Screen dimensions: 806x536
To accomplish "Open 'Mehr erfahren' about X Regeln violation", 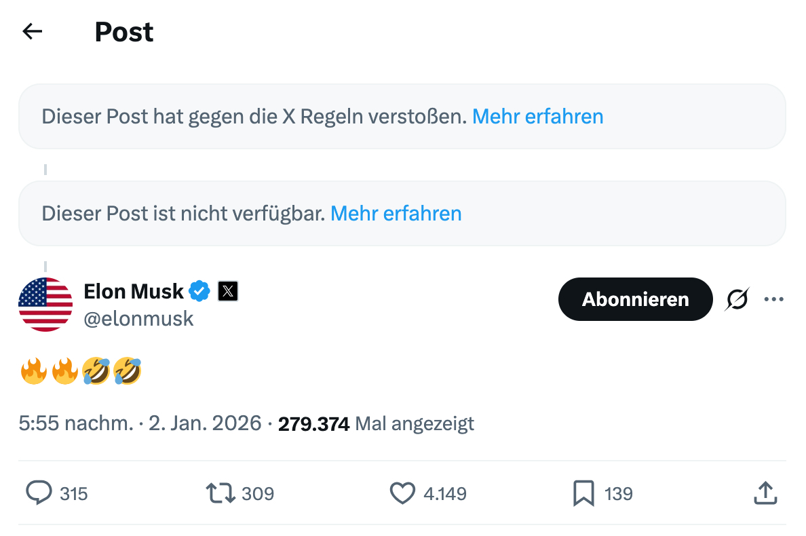I will [x=537, y=117].
